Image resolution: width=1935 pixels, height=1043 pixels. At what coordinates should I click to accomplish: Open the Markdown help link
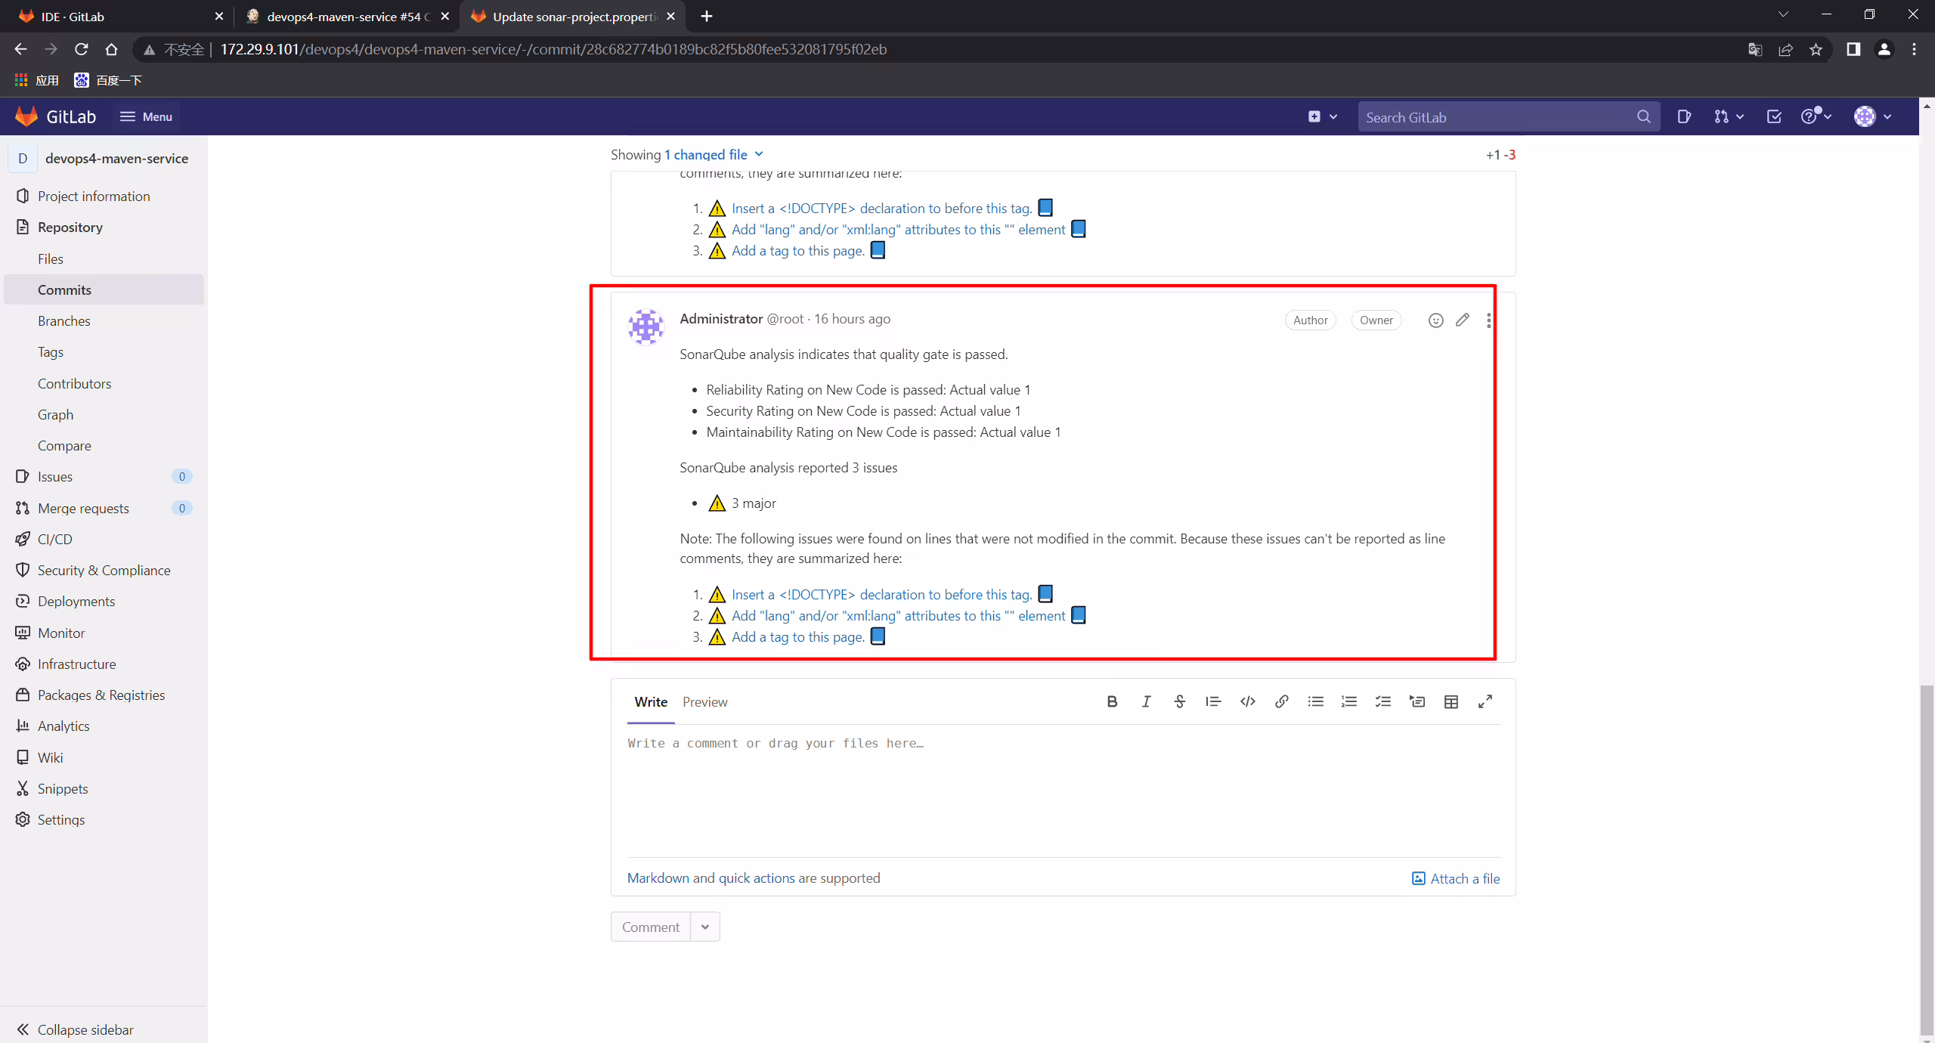(658, 878)
